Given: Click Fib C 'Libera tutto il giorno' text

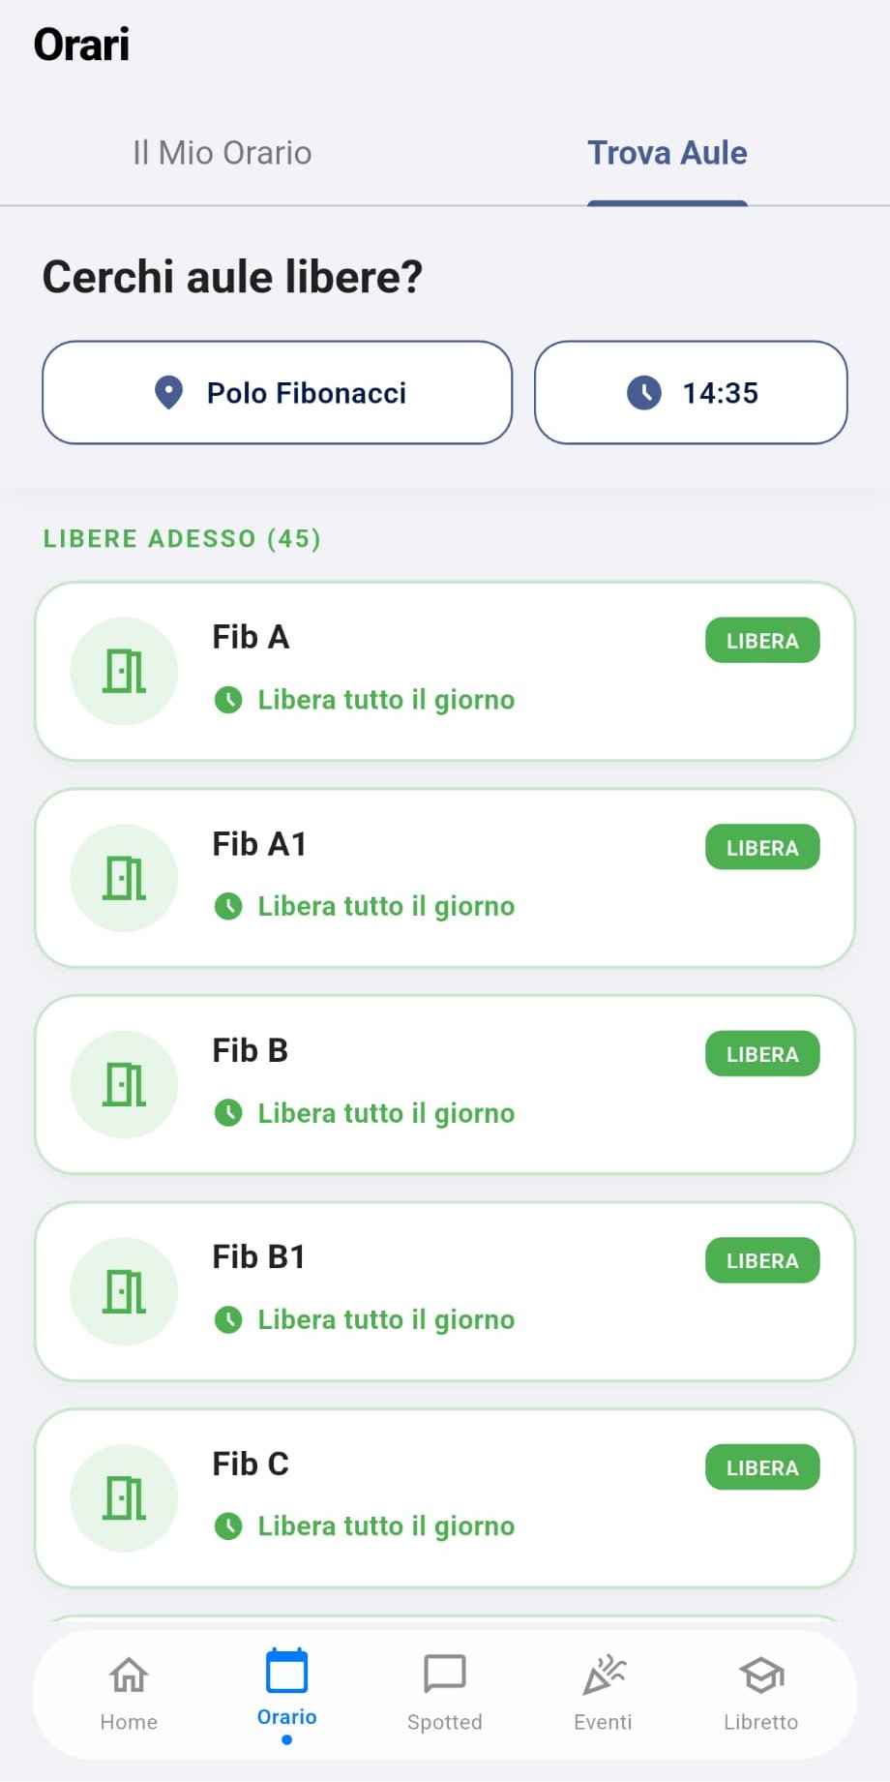Looking at the screenshot, I should 386,1526.
